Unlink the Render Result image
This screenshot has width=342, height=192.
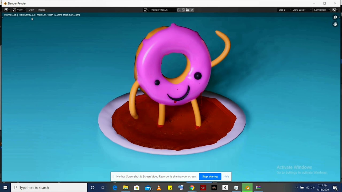192,10
